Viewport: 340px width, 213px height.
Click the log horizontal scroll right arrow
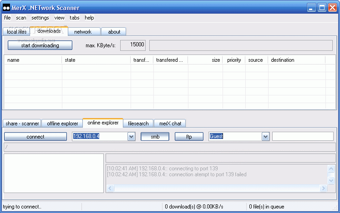323,188
